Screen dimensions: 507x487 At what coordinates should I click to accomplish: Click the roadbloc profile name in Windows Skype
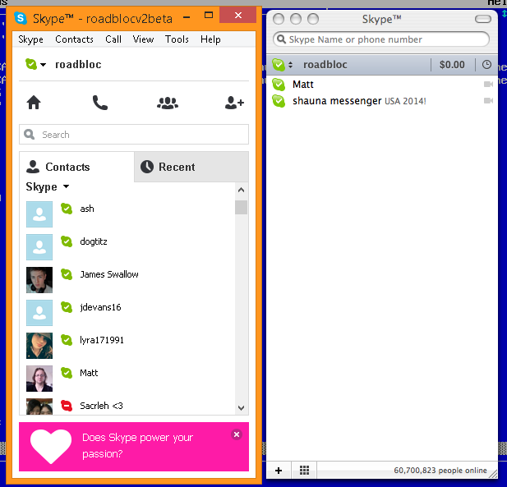[x=78, y=65]
